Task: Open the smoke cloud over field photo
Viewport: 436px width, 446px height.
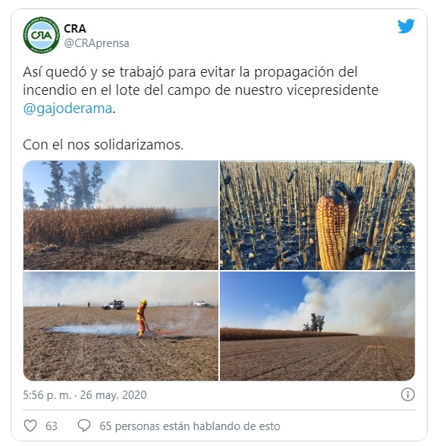Action: 318,326
